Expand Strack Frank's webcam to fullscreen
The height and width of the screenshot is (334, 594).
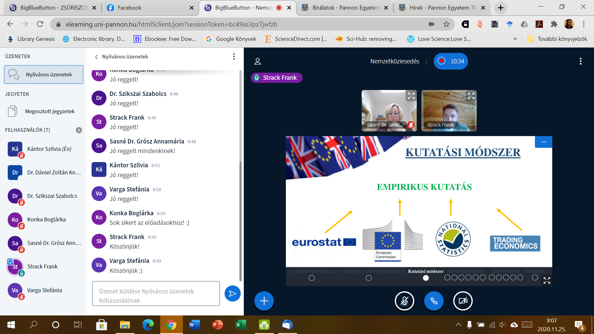(x=471, y=96)
